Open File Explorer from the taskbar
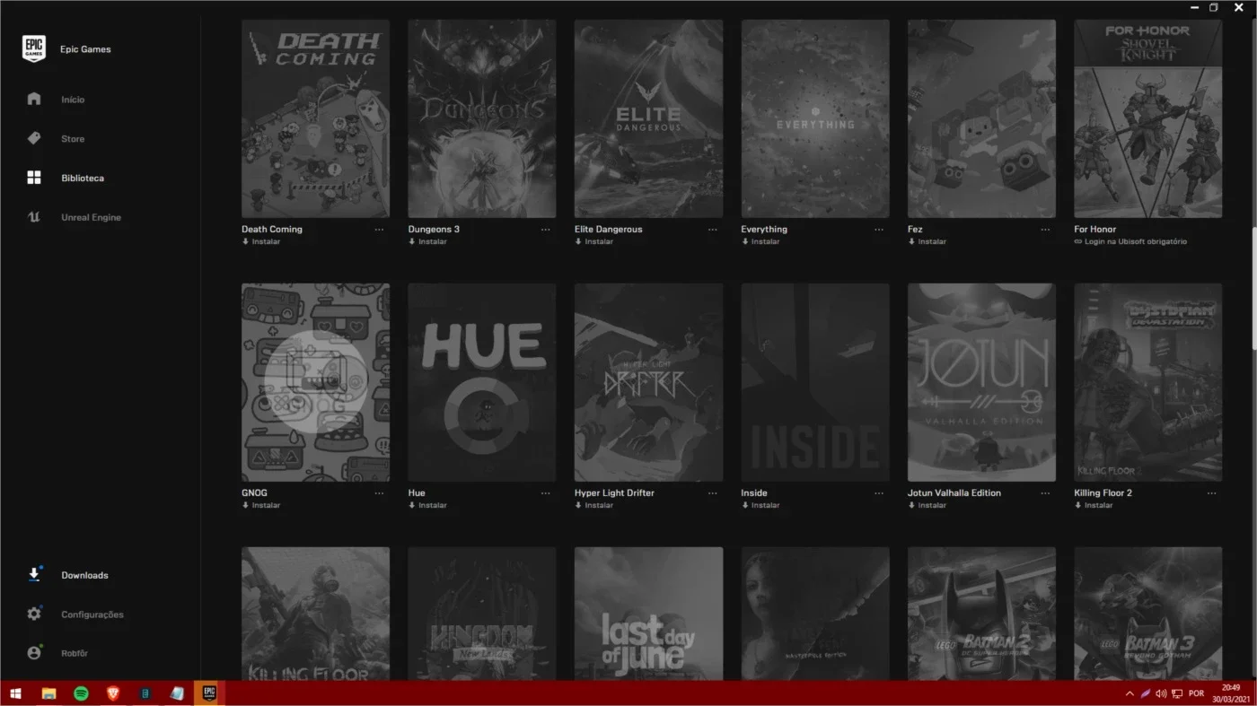 pyautogui.click(x=48, y=693)
